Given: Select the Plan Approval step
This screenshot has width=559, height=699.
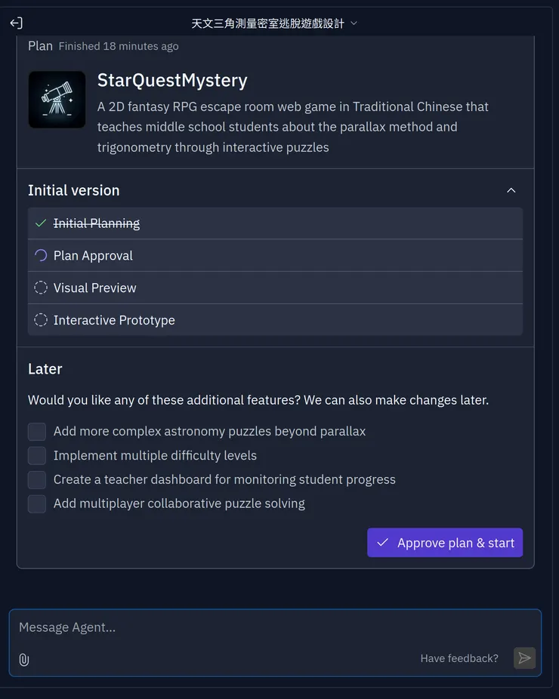Looking at the screenshot, I should (x=93, y=256).
